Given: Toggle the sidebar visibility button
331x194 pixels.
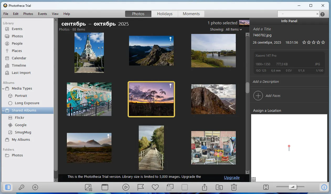Looking at the screenshot, I should pyautogui.click(x=8, y=187).
